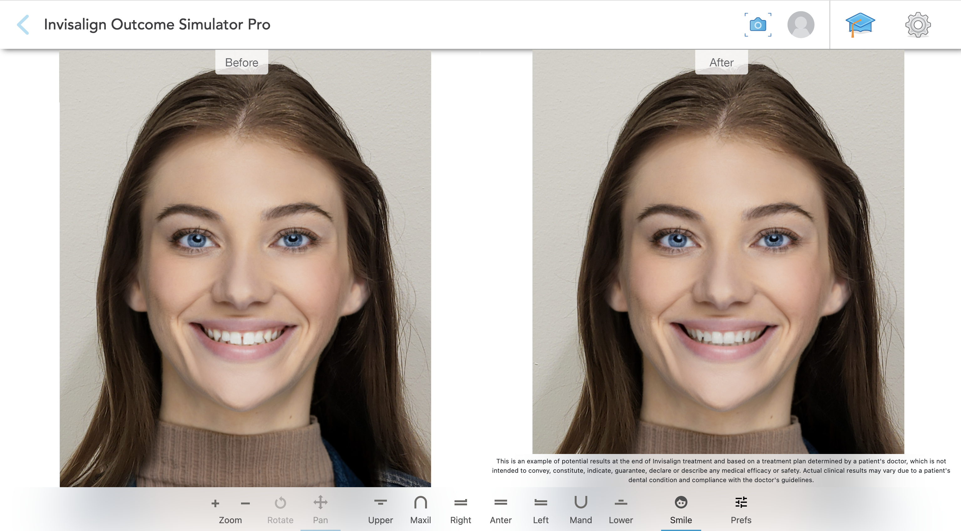Viewport: 961px width, 531px height.
Task: Open settings gear icon
Action: 918,25
